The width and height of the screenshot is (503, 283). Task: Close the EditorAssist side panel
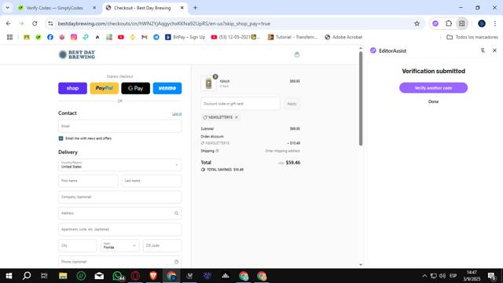click(494, 50)
